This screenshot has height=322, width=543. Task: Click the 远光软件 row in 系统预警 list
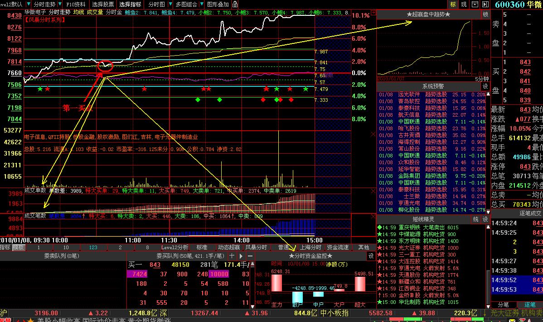click(432, 95)
